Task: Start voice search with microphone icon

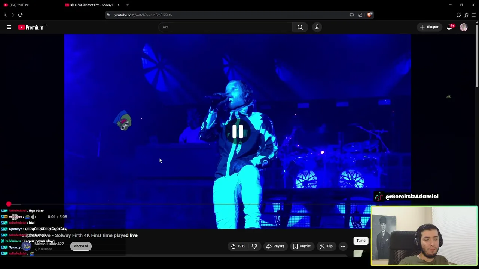Action: click(x=317, y=27)
